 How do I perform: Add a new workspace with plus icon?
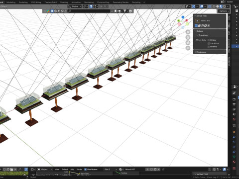click(144, 2)
